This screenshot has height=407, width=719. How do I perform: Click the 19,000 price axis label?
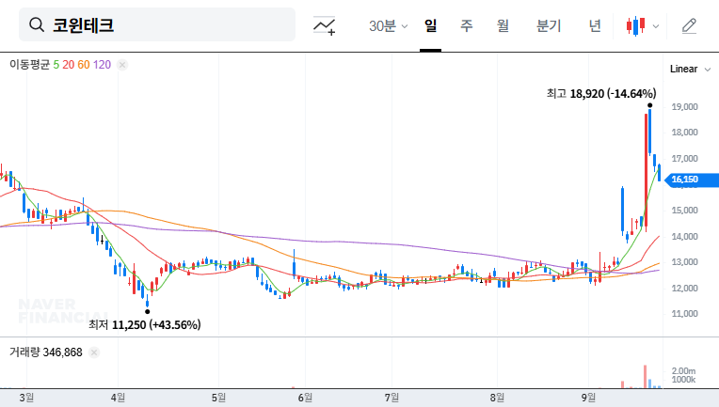(x=684, y=107)
